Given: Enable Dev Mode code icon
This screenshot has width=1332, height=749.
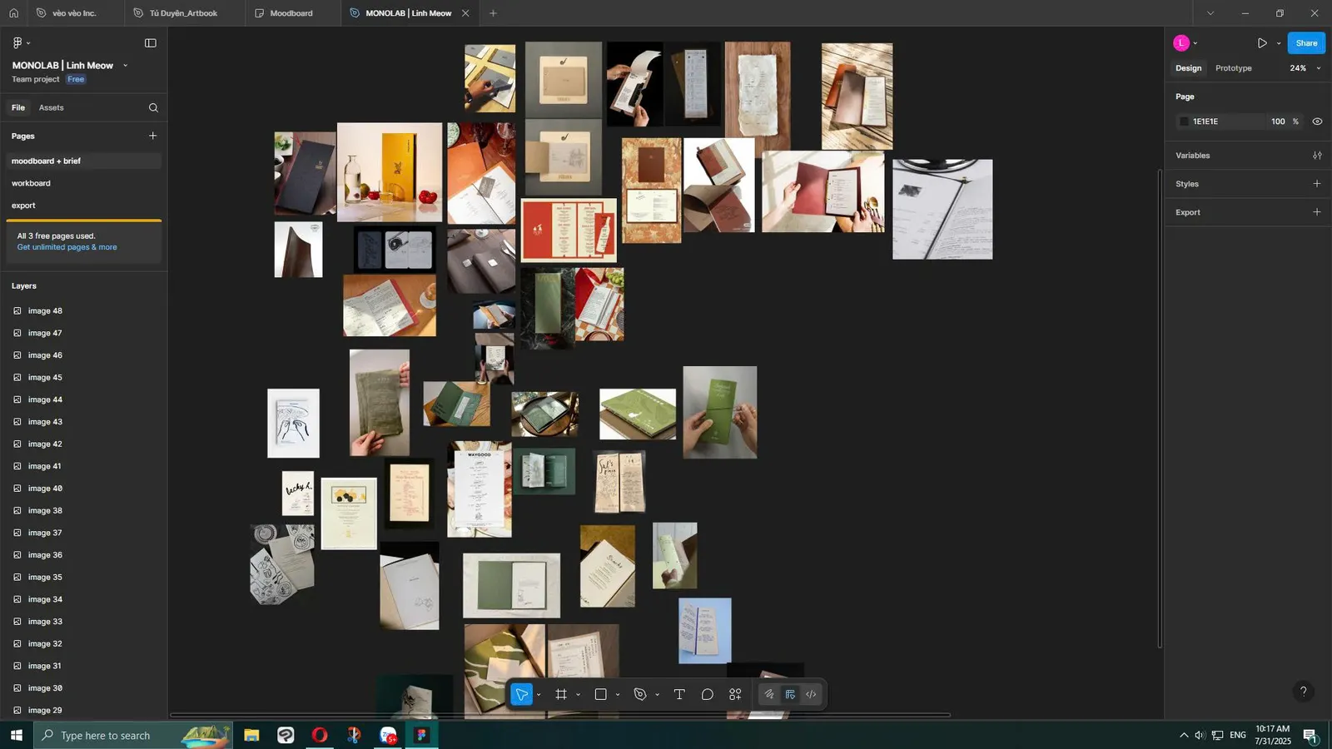Looking at the screenshot, I should pyautogui.click(x=811, y=695).
